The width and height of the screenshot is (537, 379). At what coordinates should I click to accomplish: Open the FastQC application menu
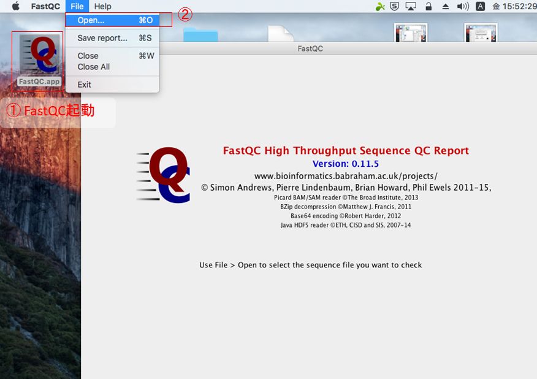pyautogui.click(x=45, y=6)
